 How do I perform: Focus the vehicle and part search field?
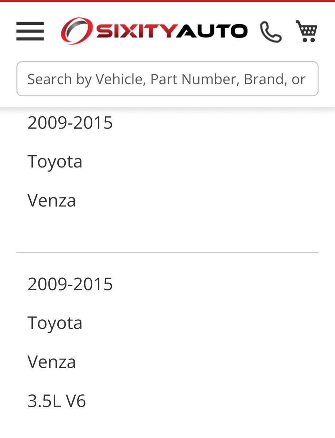click(167, 79)
